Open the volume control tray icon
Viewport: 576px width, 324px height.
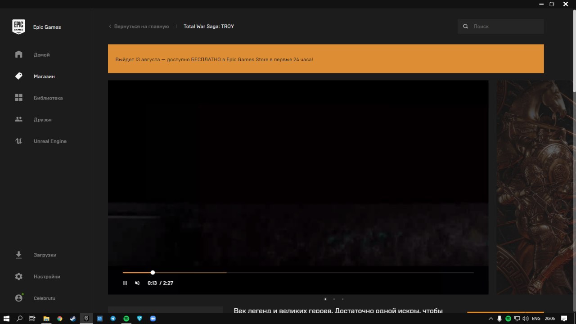pos(525,319)
